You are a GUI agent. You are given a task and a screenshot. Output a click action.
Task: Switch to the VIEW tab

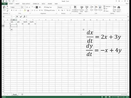[56, 4]
